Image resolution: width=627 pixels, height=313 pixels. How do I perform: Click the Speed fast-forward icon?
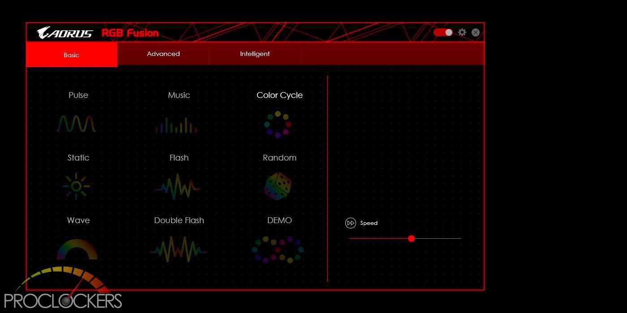coord(350,223)
